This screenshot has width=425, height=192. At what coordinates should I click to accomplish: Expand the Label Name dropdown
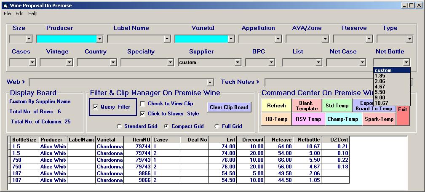tap(167, 39)
